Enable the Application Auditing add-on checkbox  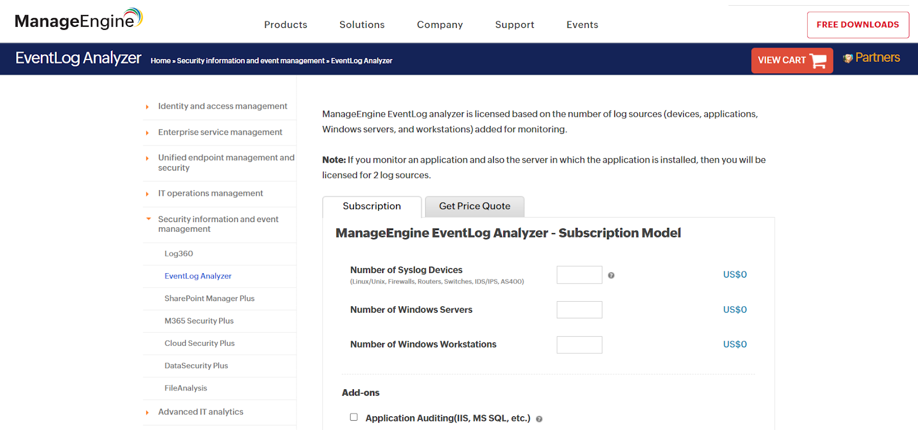point(354,417)
